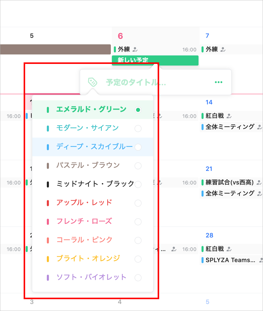Click attendee icon beside 紅白戦 on day 14
The width and height of the screenshot is (263, 311).
(229, 116)
